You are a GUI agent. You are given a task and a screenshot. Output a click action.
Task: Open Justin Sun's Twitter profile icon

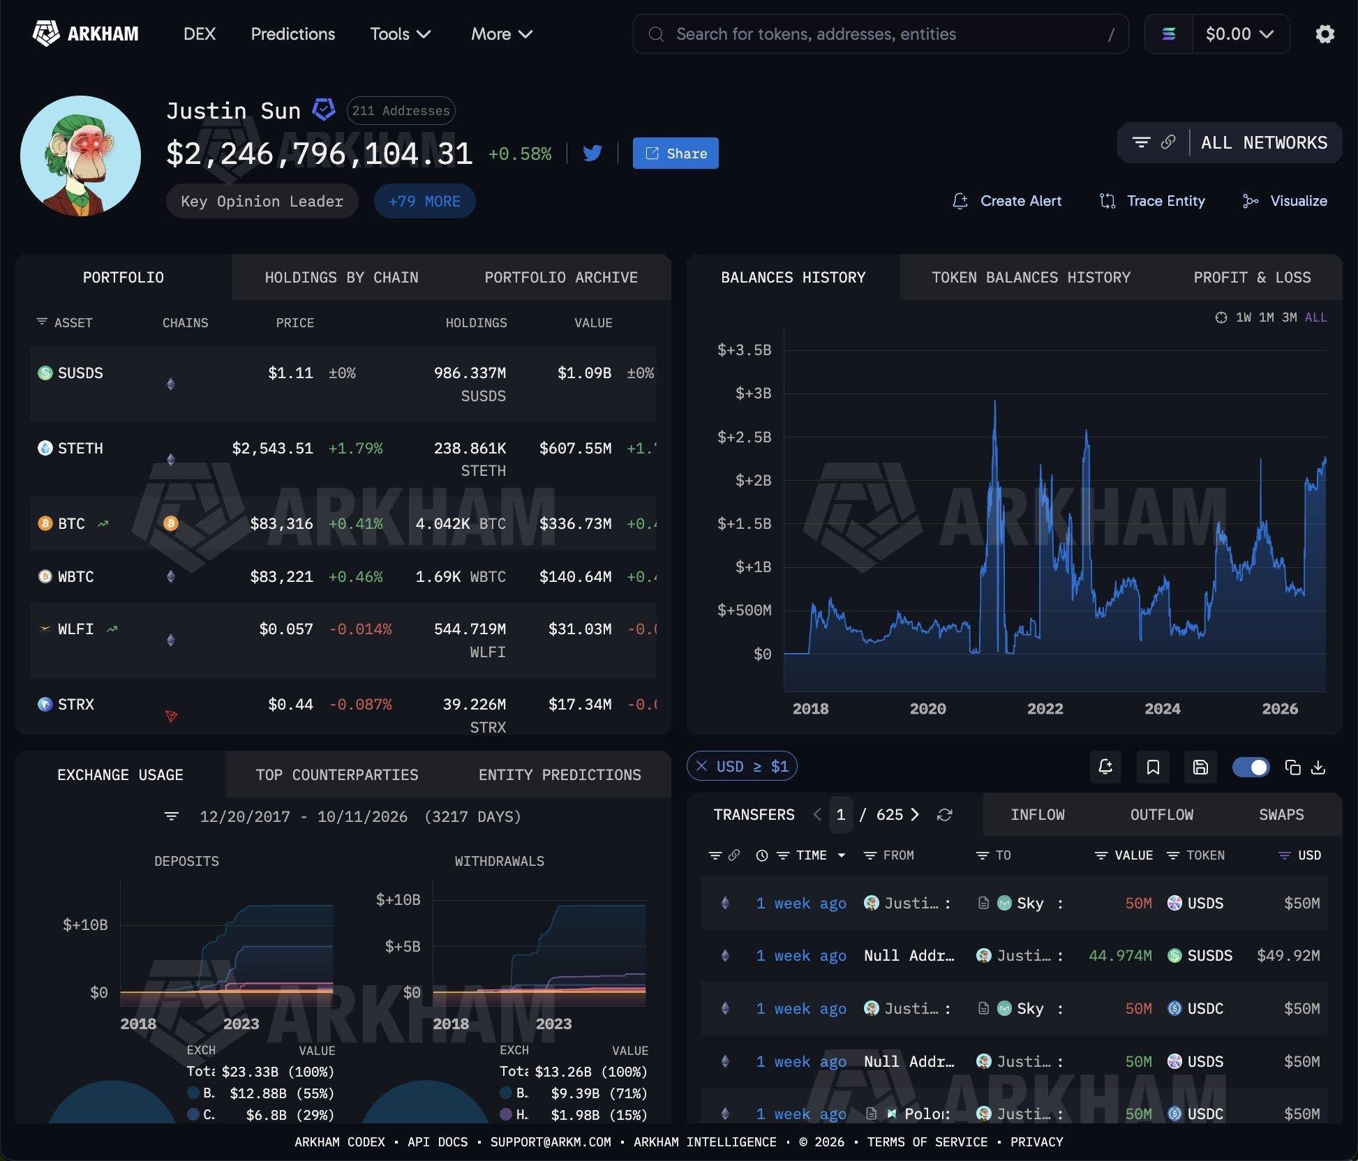592,153
